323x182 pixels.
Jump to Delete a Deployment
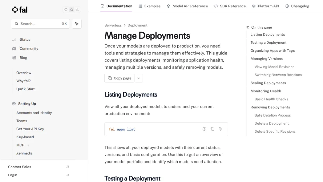[272, 123]
